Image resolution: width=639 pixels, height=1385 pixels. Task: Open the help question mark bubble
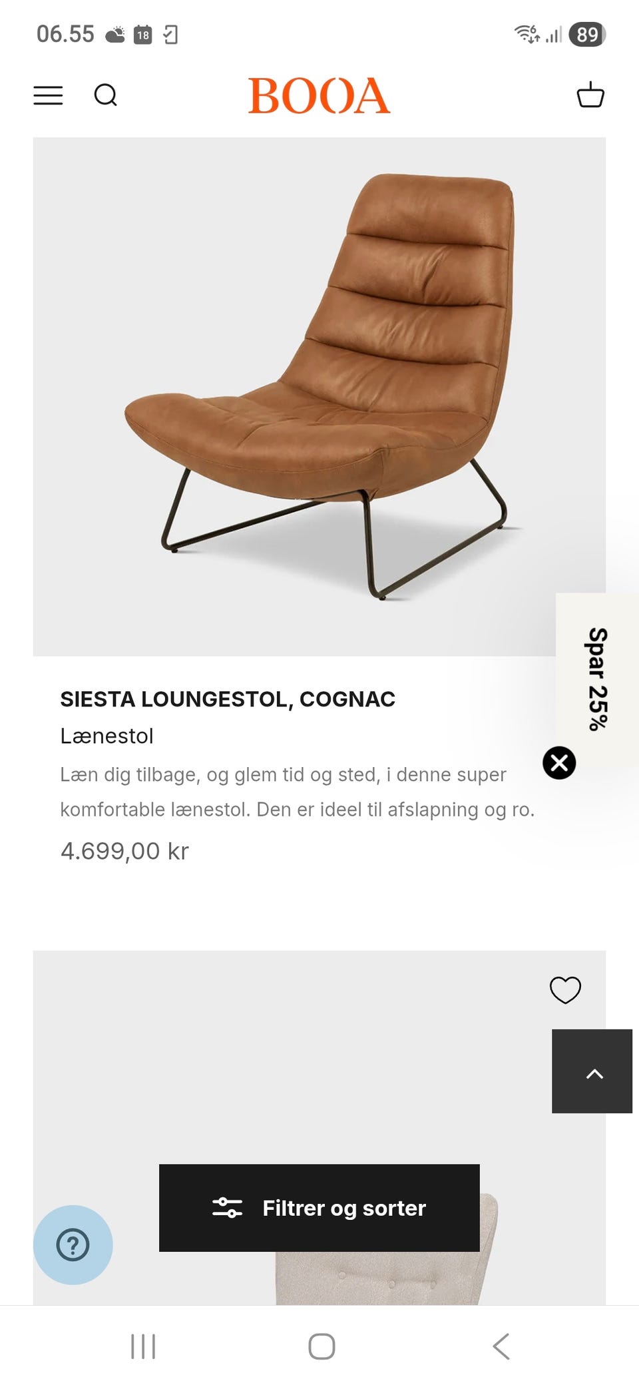pyautogui.click(x=73, y=1245)
